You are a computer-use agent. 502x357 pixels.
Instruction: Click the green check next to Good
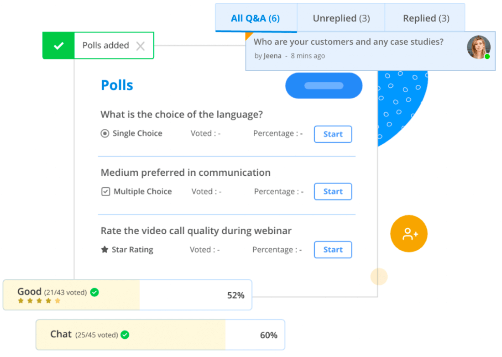94,292
